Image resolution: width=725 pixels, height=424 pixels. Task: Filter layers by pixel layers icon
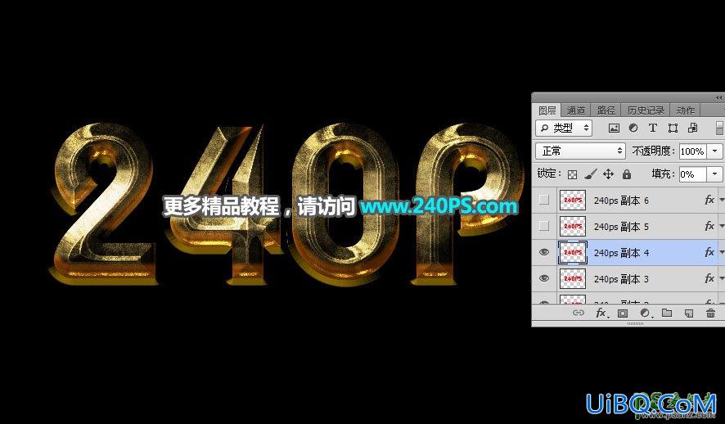point(614,128)
